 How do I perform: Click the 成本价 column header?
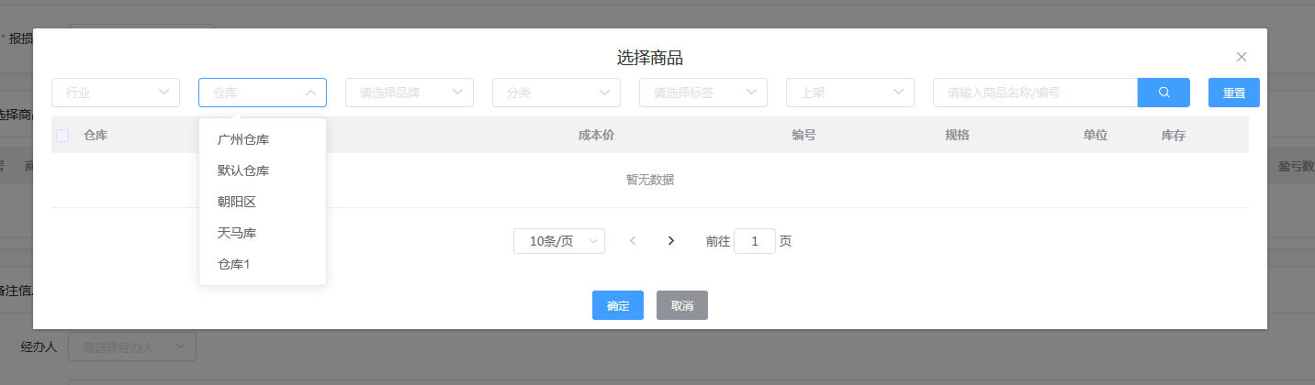(596, 136)
